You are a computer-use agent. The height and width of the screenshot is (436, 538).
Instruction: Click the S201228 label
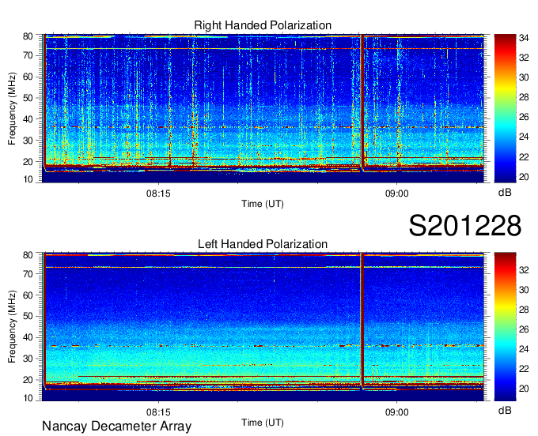click(x=465, y=225)
